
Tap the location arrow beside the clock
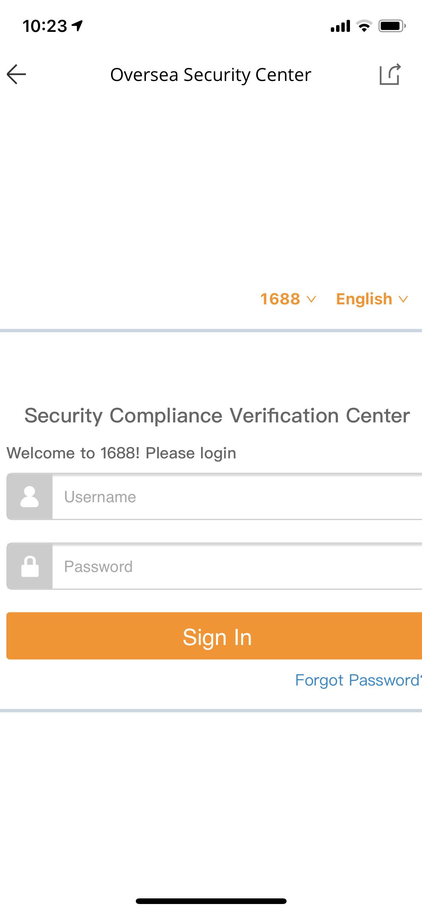78,26
